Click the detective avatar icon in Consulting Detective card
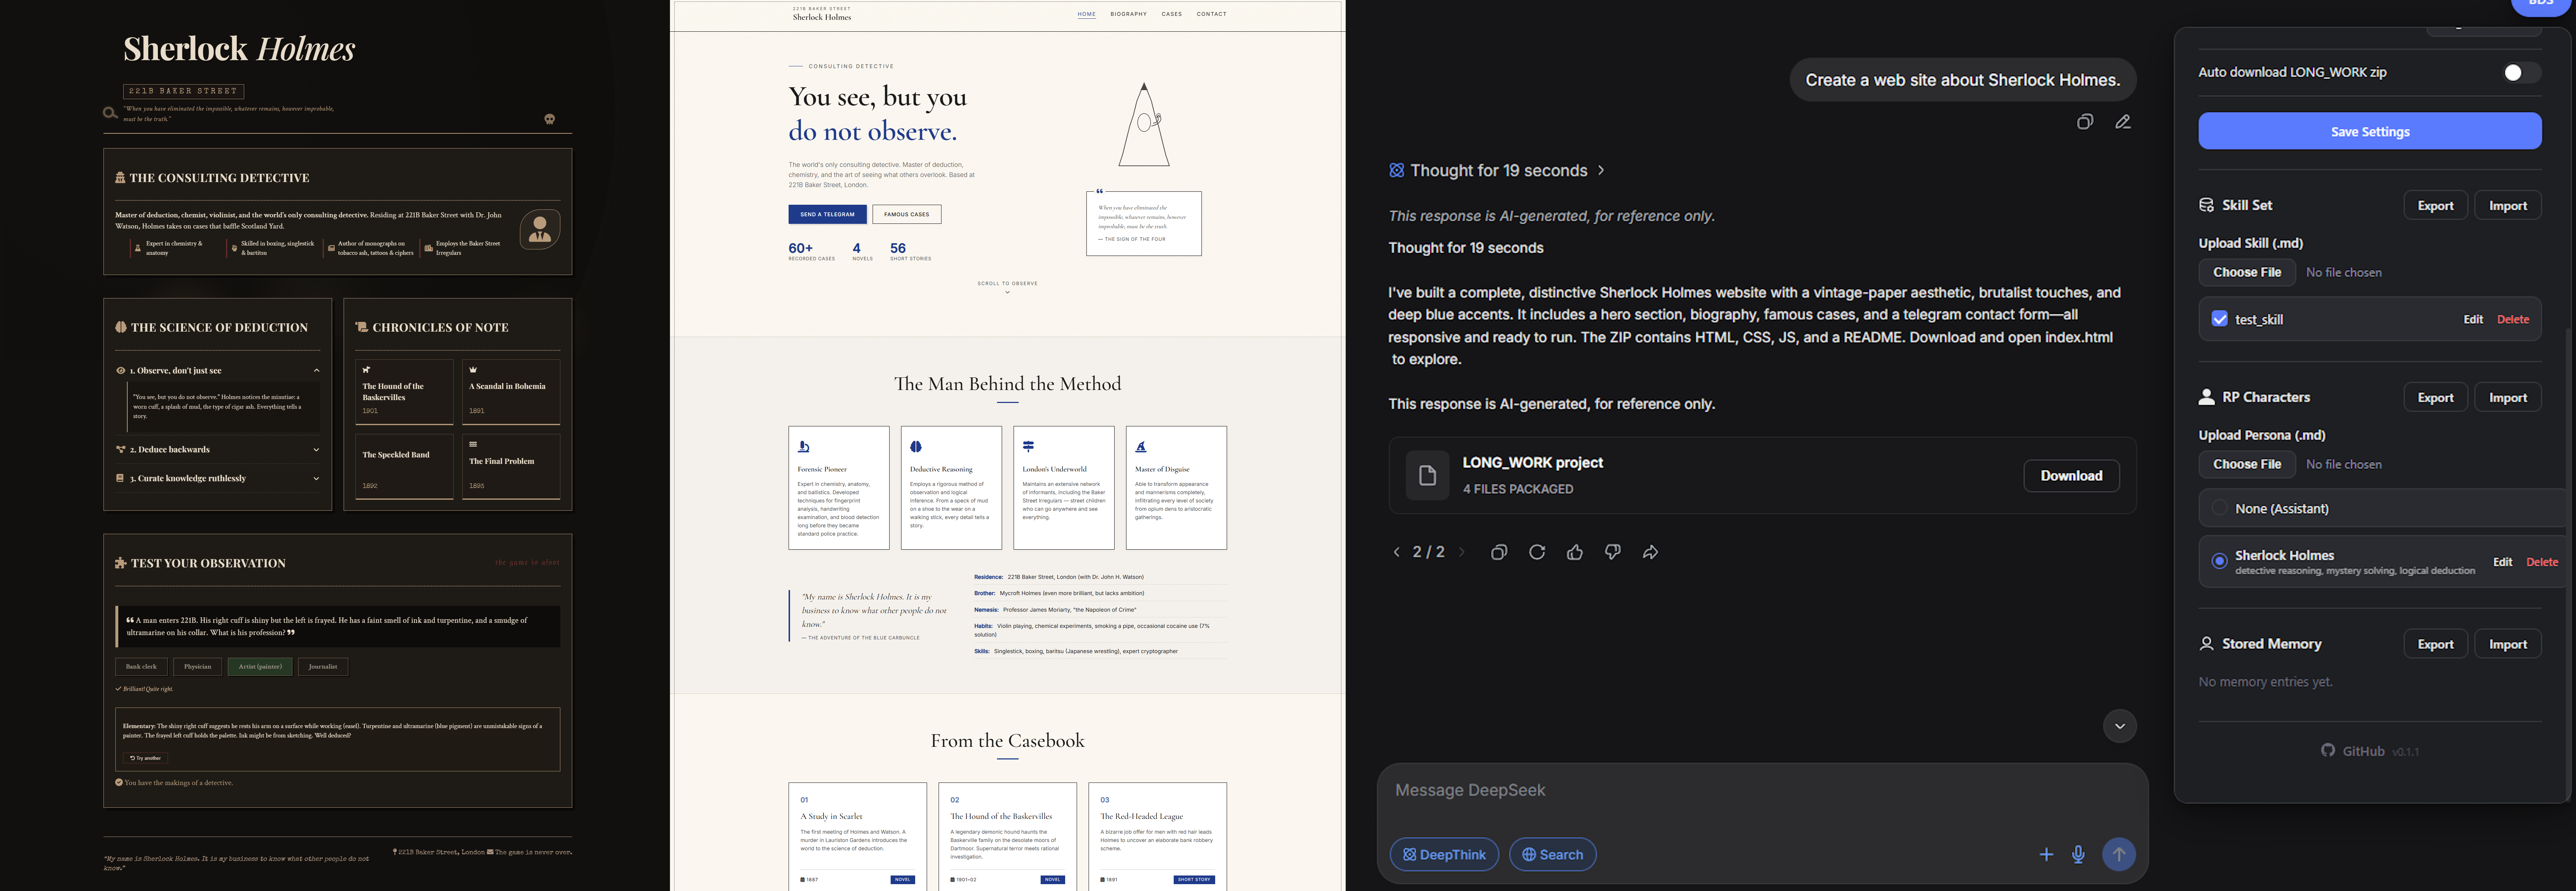Viewport: 2576px width, 891px height. (x=540, y=230)
